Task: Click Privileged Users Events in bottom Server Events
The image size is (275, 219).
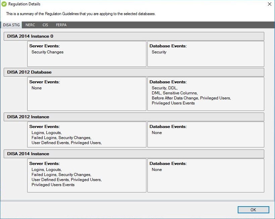Action: click(53, 185)
